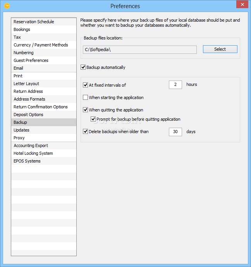Select Guest Preferences in sidebar
251x267 pixels.
[x=44, y=60]
